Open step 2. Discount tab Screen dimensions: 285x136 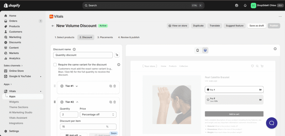click(86, 37)
